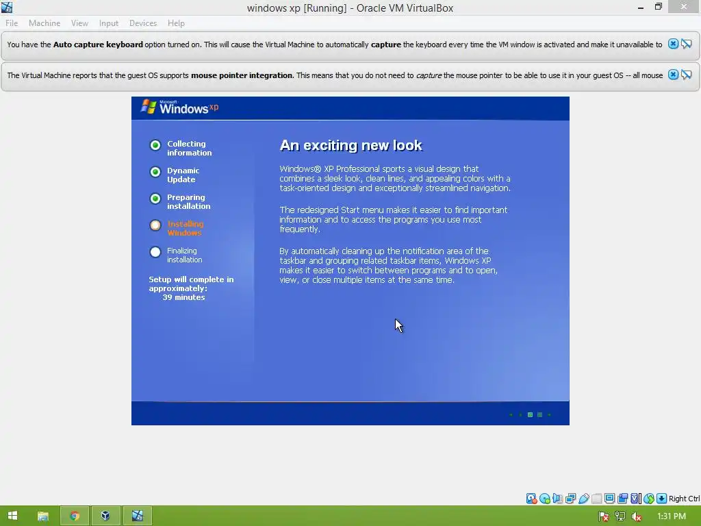Click the muted volume tray icon

[x=637, y=516]
